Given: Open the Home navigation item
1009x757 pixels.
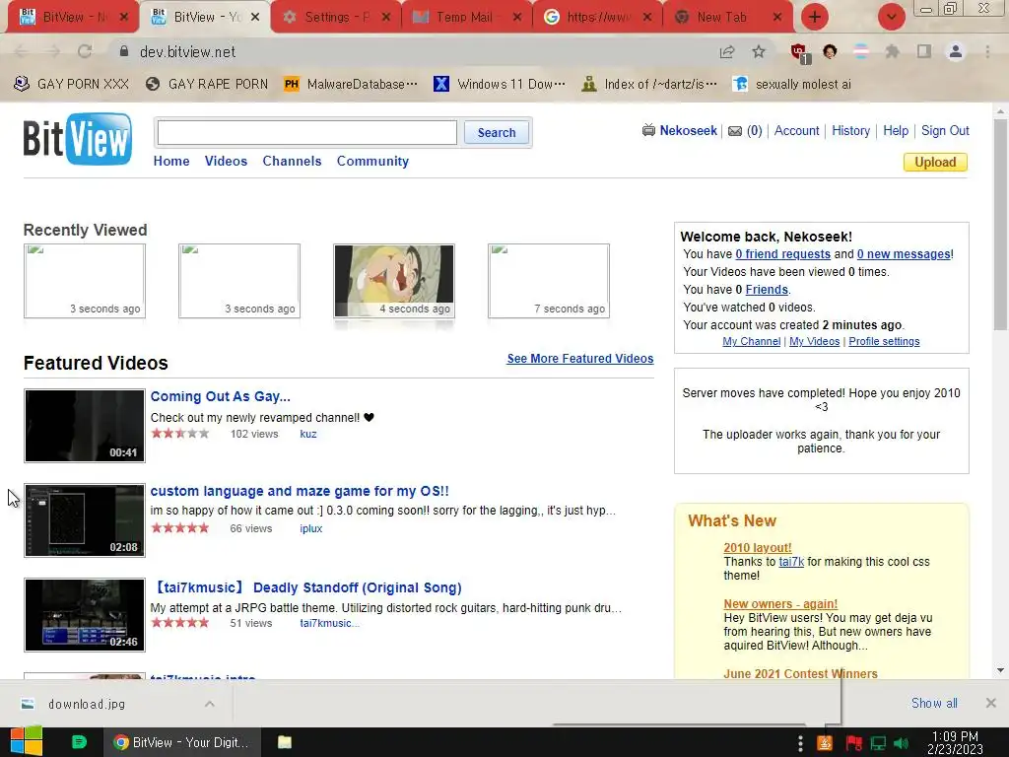Looking at the screenshot, I should (171, 161).
